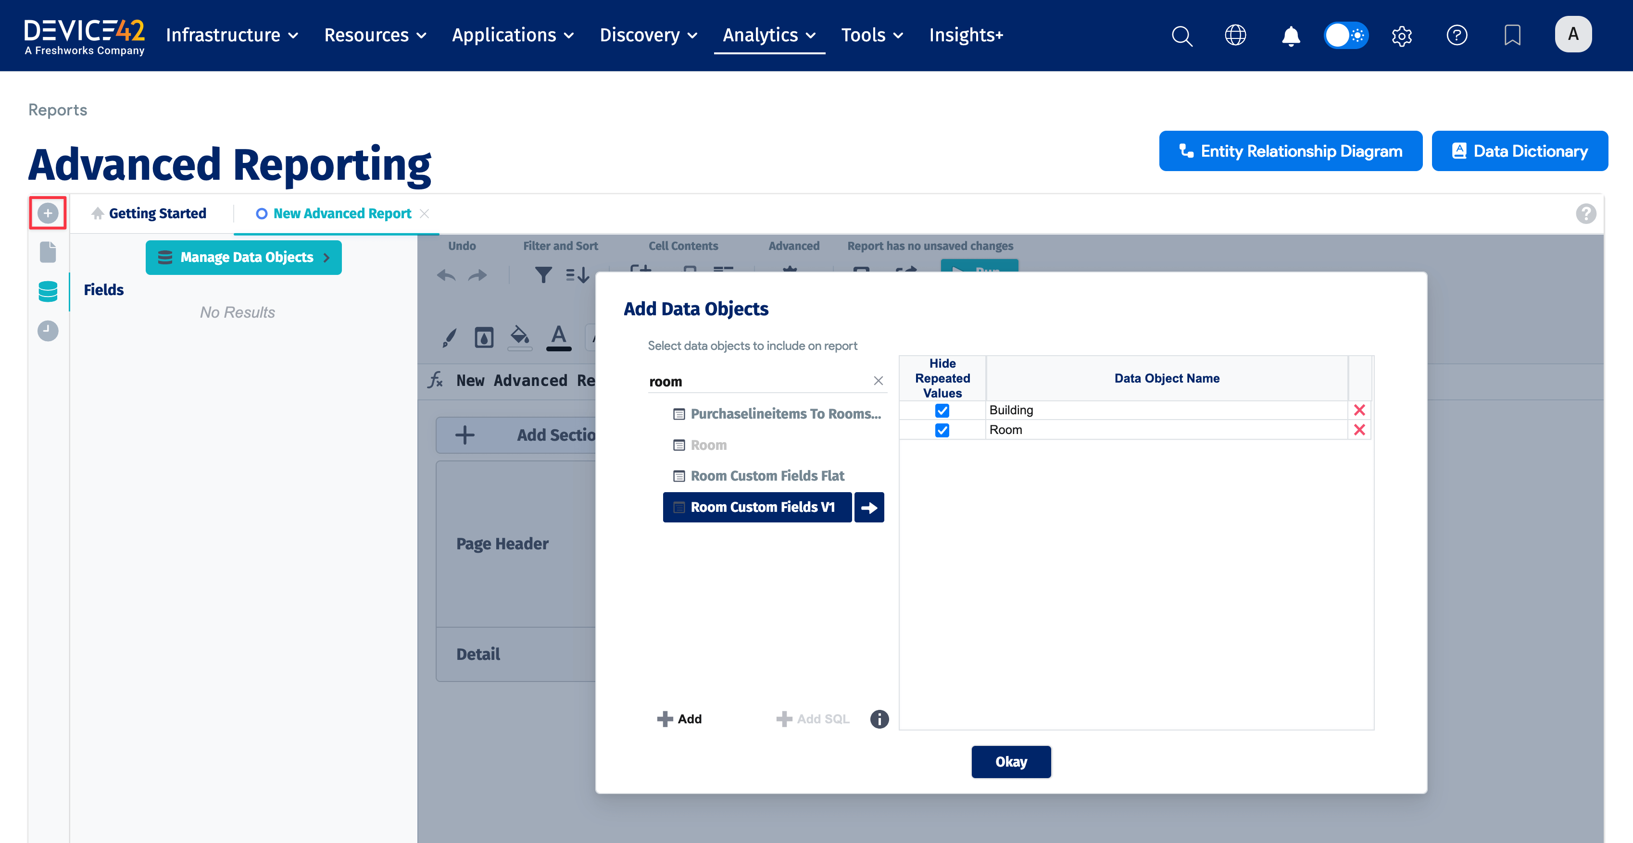Screen dimensions: 1633x843
Task: Click the create new report plus icon
Action: [48, 213]
